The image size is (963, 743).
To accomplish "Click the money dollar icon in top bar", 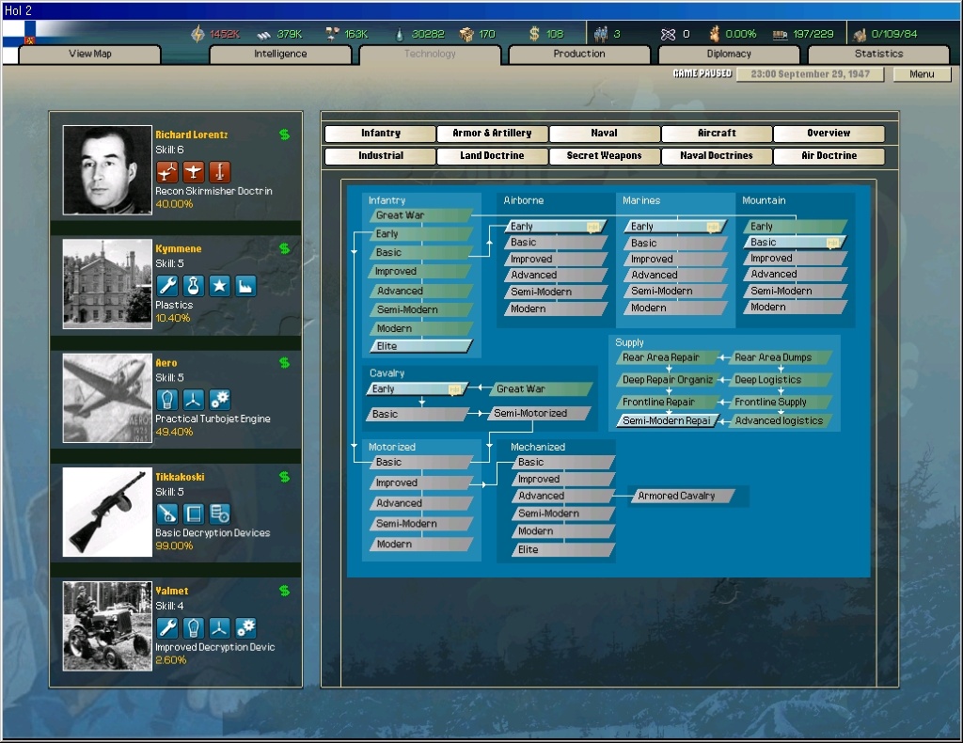I will pyautogui.click(x=534, y=34).
